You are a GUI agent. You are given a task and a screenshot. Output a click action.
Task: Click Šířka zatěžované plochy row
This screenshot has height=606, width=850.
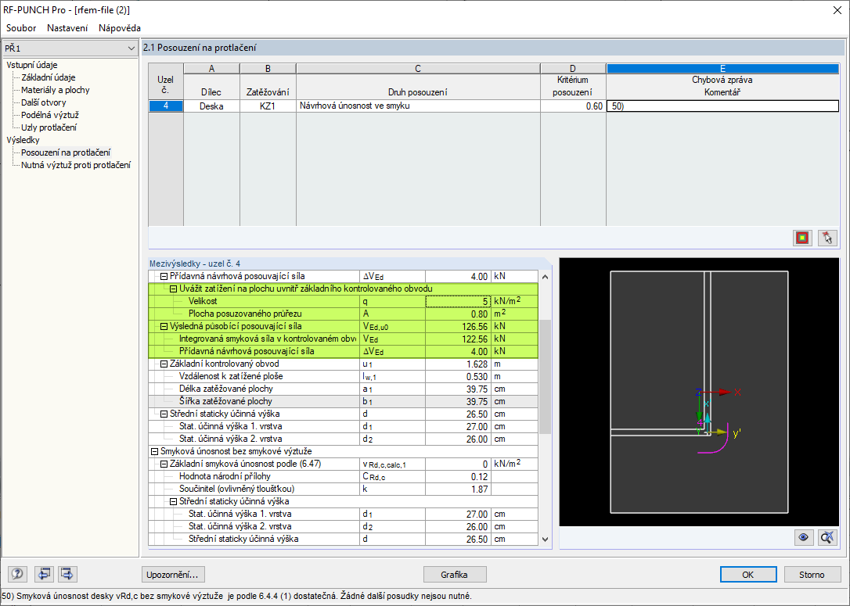pos(343,401)
